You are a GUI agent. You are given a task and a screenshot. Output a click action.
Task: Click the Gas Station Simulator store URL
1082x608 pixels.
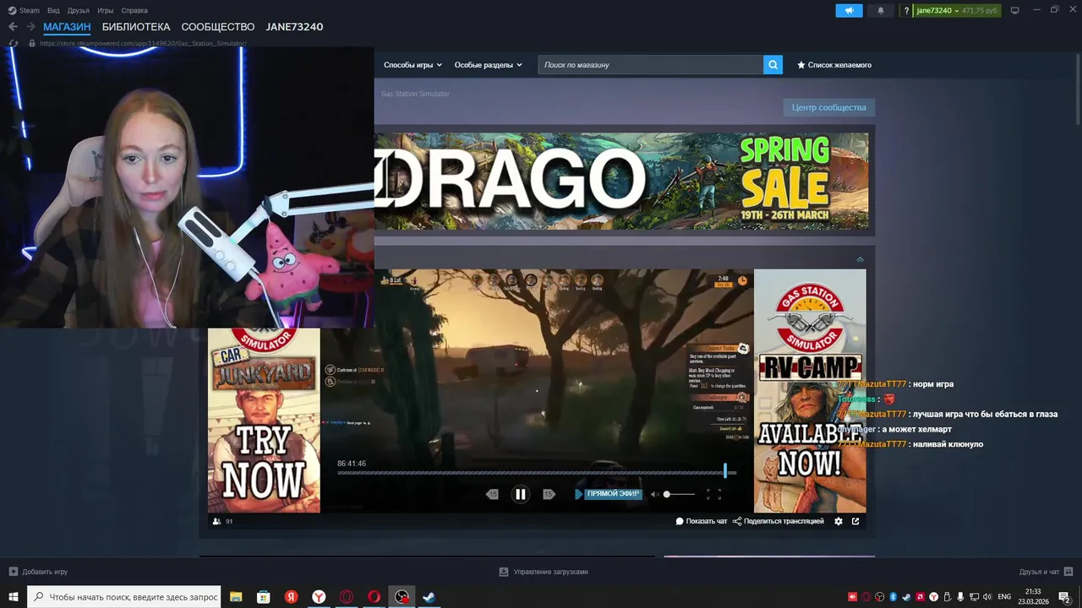(144, 43)
